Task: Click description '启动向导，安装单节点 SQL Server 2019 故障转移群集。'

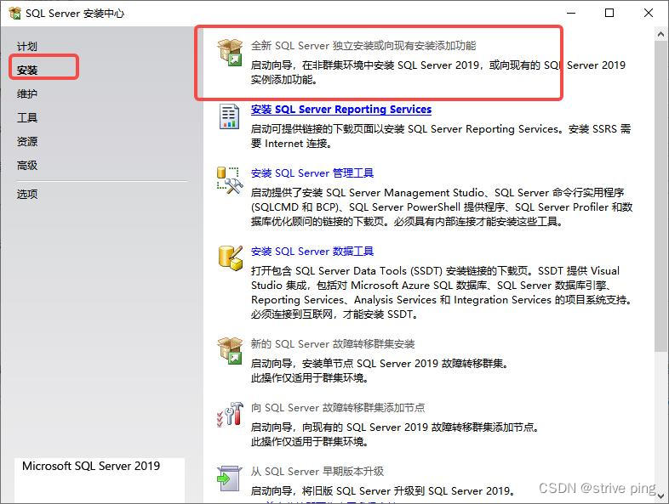Action: (x=380, y=364)
